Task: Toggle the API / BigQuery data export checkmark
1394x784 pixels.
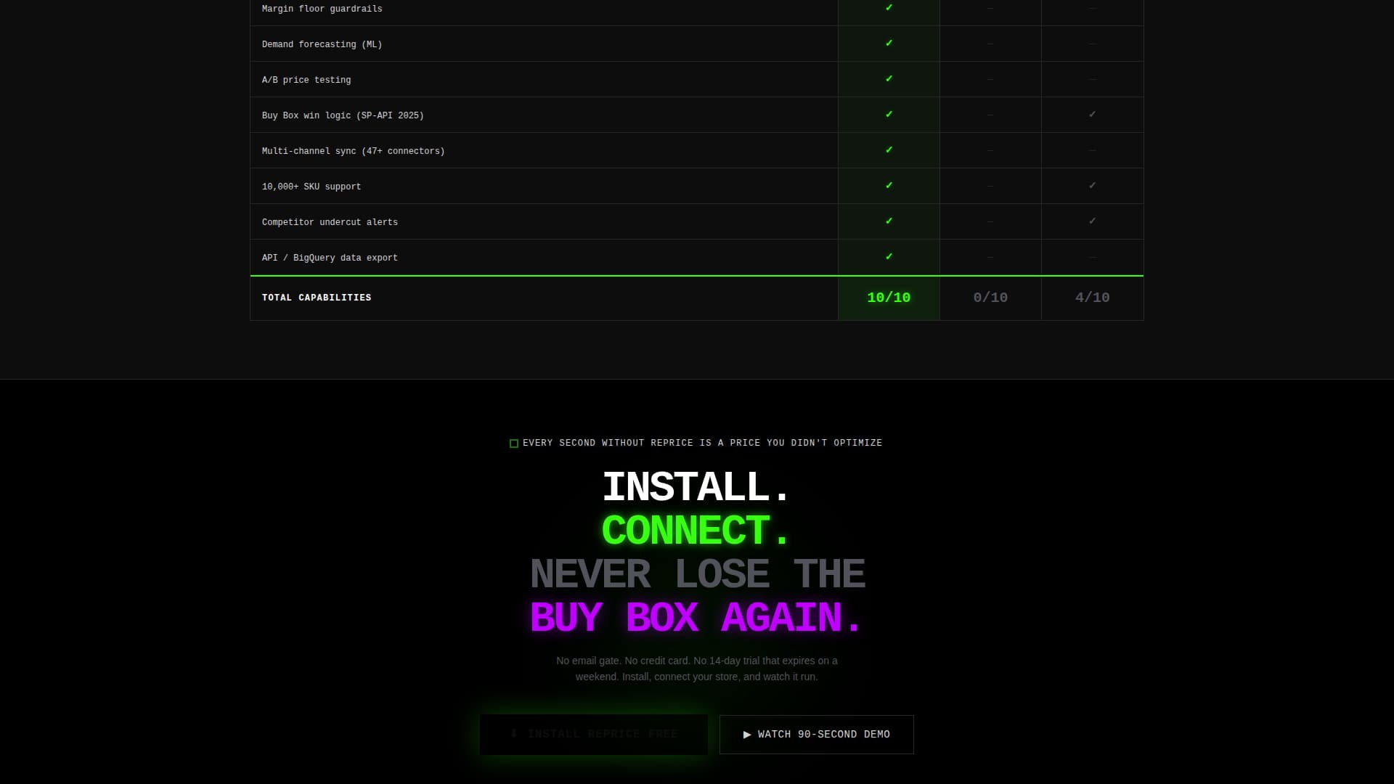Action: pyautogui.click(x=889, y=256)
